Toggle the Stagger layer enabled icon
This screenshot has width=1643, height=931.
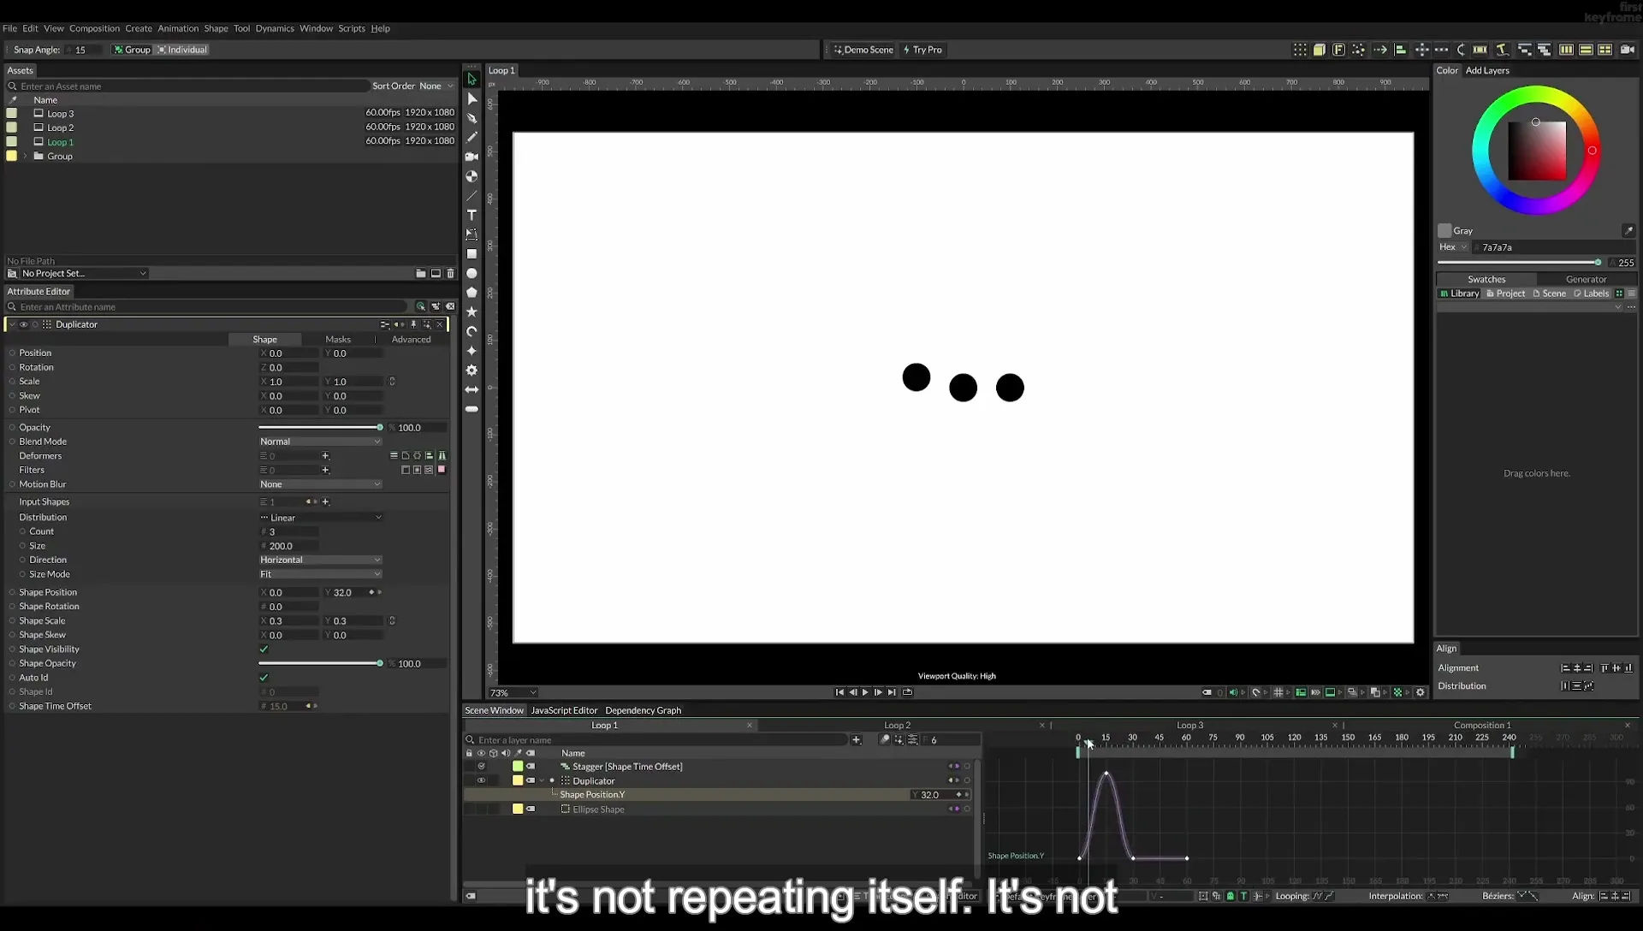coord(481,767)
